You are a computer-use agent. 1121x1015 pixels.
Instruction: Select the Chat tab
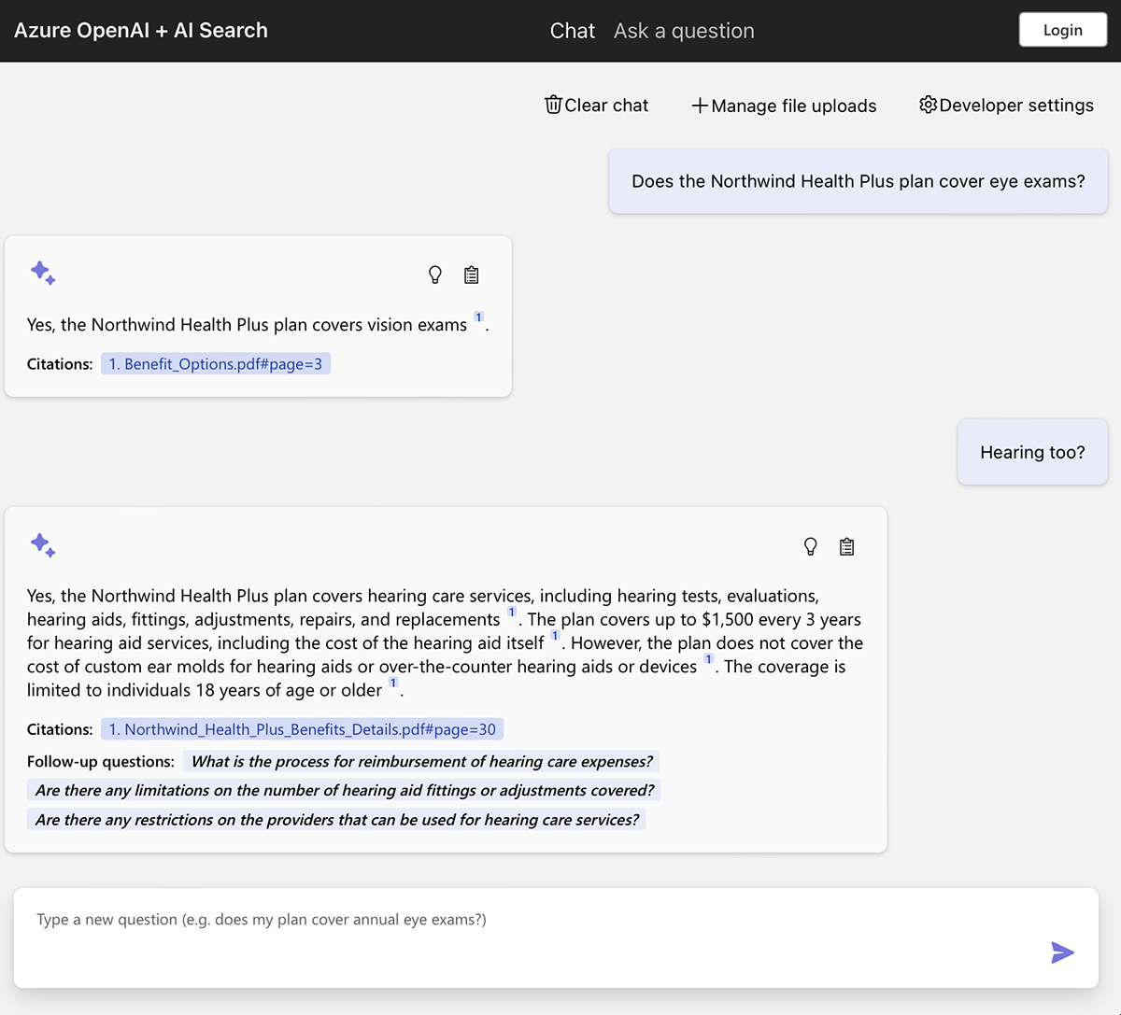tap(572, 30)
